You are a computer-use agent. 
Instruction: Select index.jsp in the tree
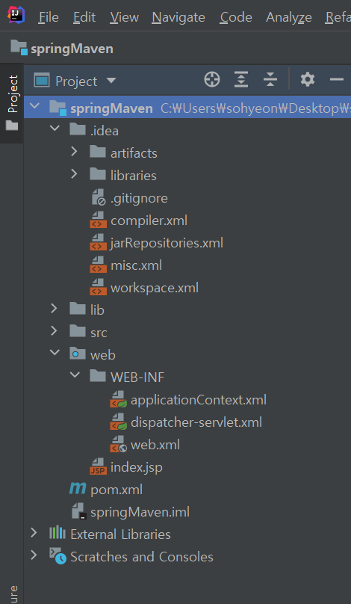click(136, 467)
